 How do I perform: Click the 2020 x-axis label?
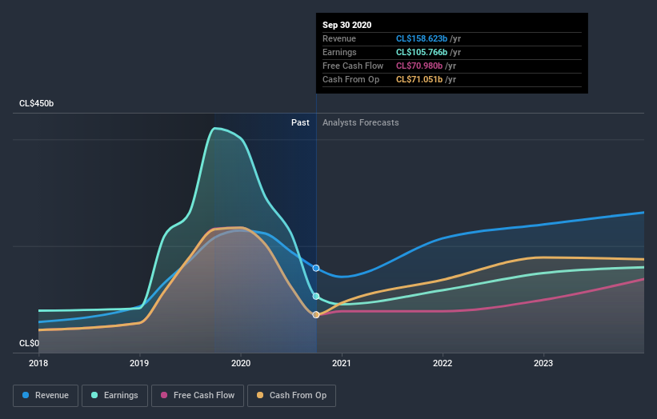pyautogui.click(x=241, y=363)
